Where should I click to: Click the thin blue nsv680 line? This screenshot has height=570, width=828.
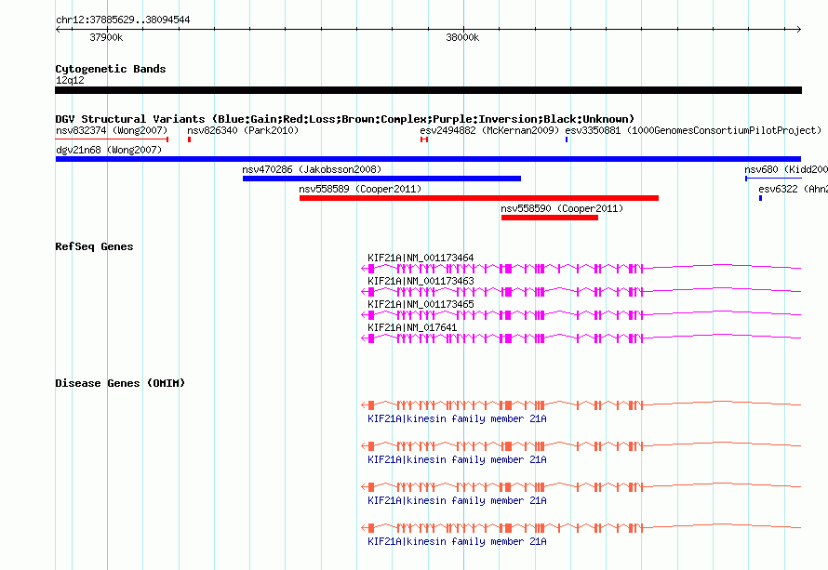[x=774, y=179]
